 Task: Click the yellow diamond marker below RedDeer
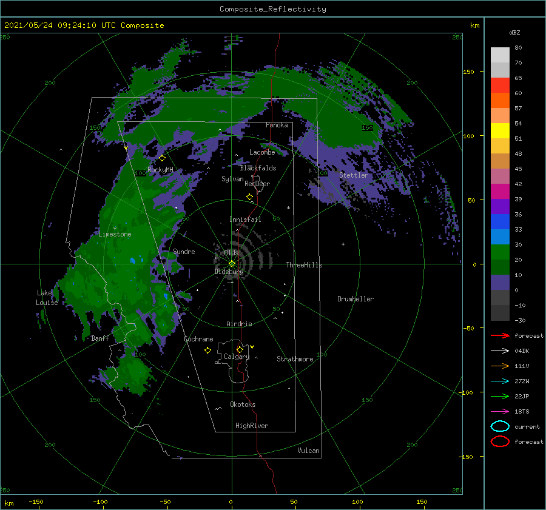pos(250,197)
